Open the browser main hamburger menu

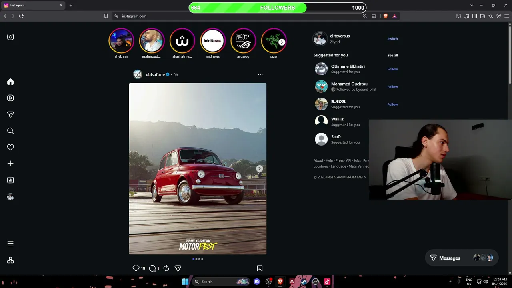pyautogui.click(x=506, y=16)
